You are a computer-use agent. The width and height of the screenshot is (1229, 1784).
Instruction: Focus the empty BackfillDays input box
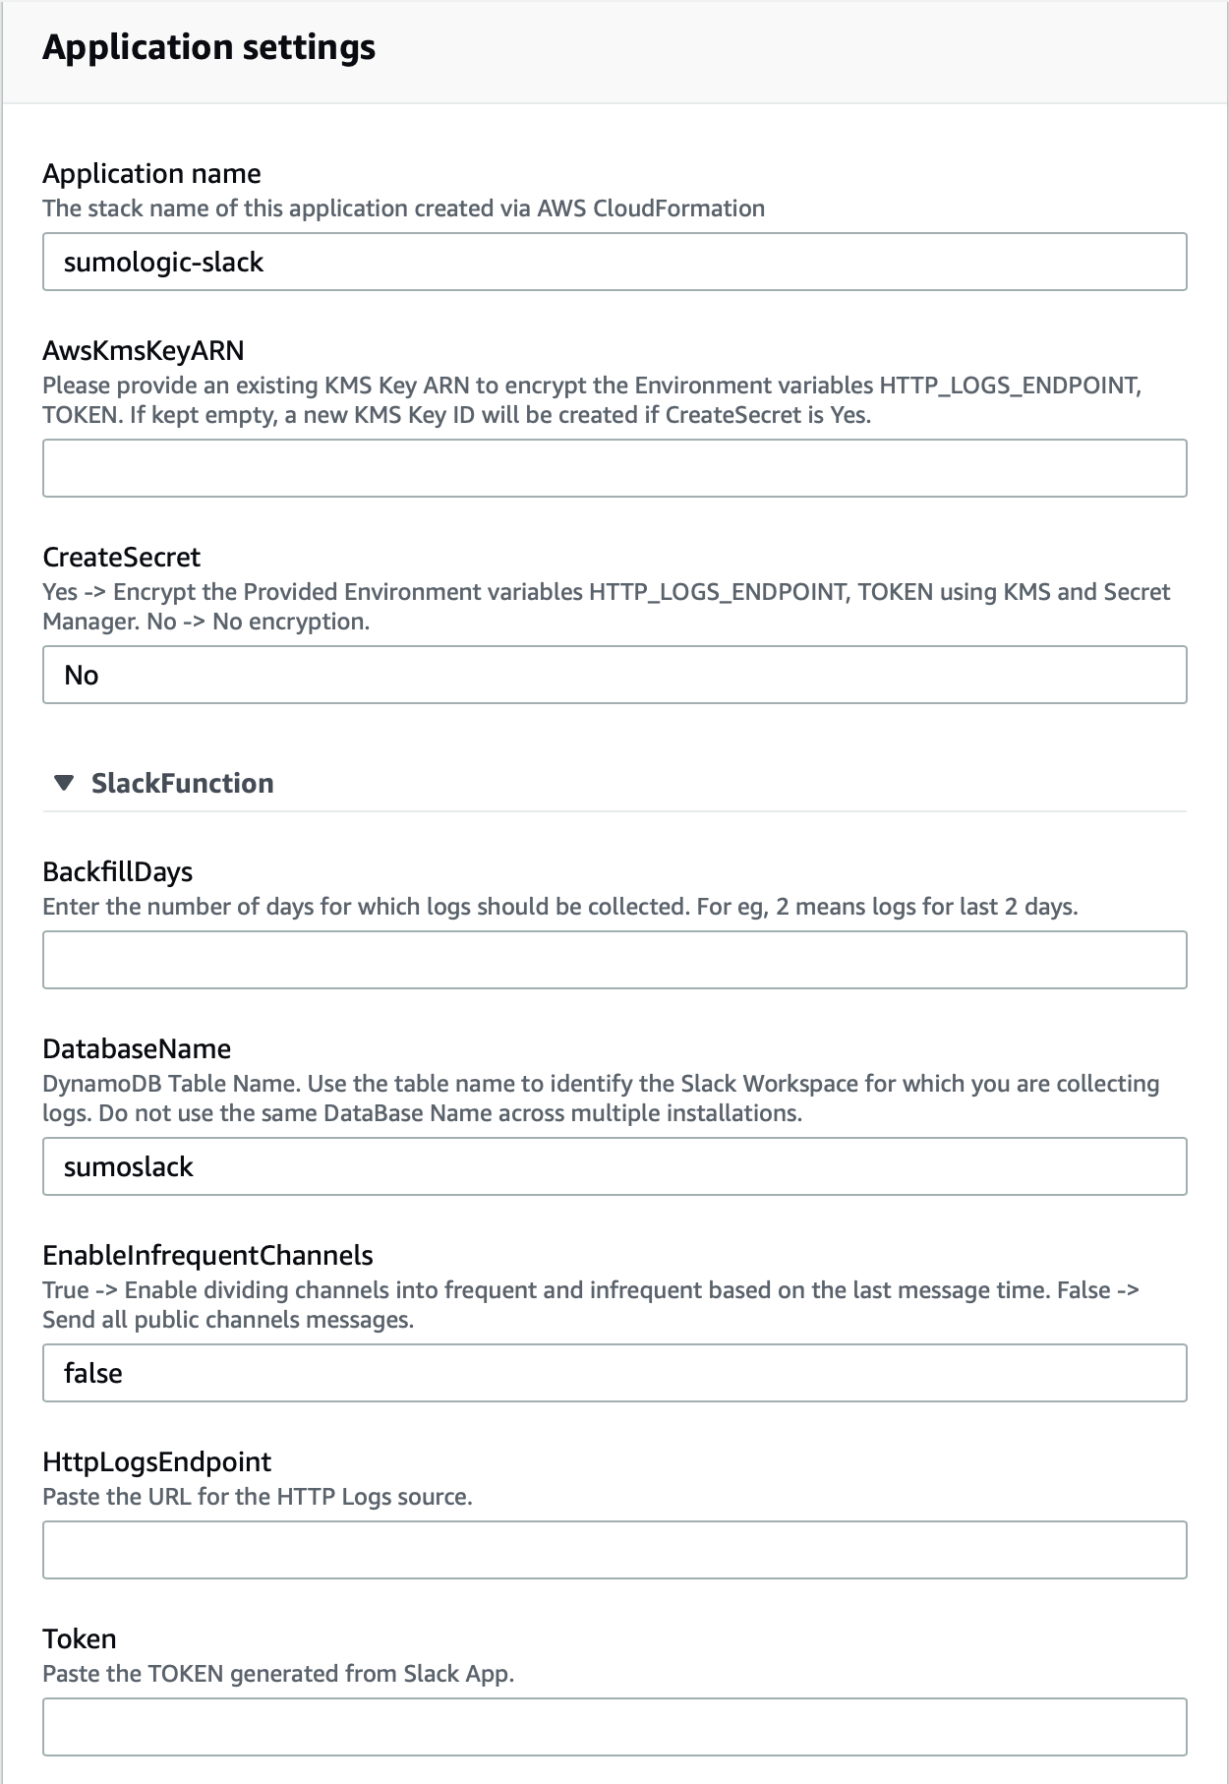[x=614, y=960]
